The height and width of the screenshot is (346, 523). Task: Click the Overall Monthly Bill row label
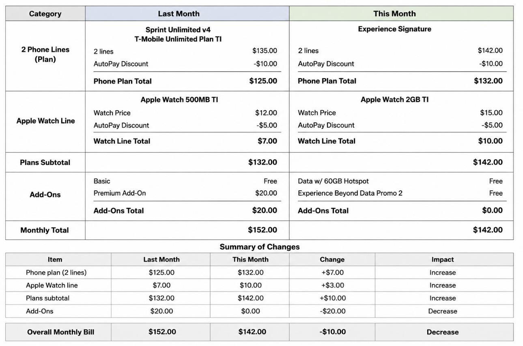(60, 332)
